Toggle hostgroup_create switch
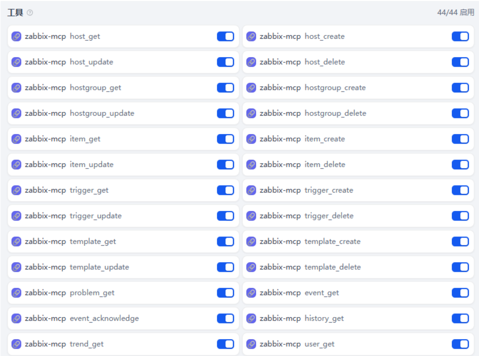The width and height of the screenshot is (479, 356). 461,88
